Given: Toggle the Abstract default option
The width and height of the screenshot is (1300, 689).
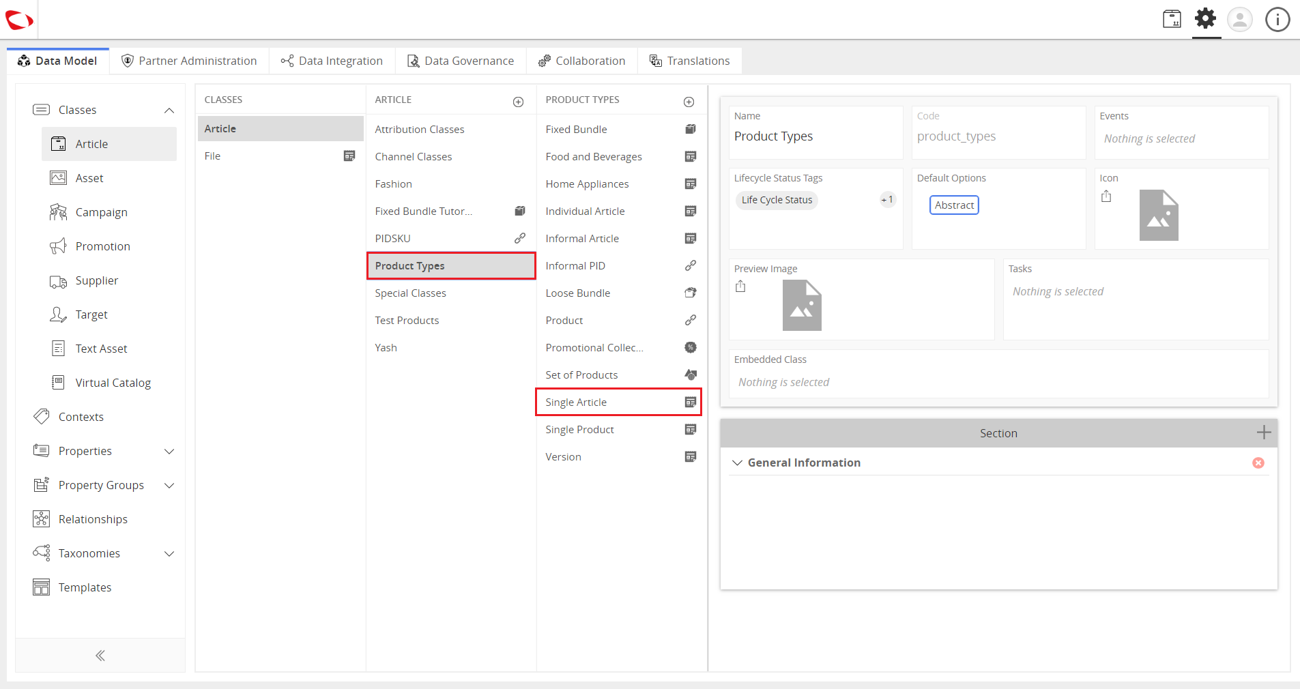Looking at the screenshot, I should [954, 205].
